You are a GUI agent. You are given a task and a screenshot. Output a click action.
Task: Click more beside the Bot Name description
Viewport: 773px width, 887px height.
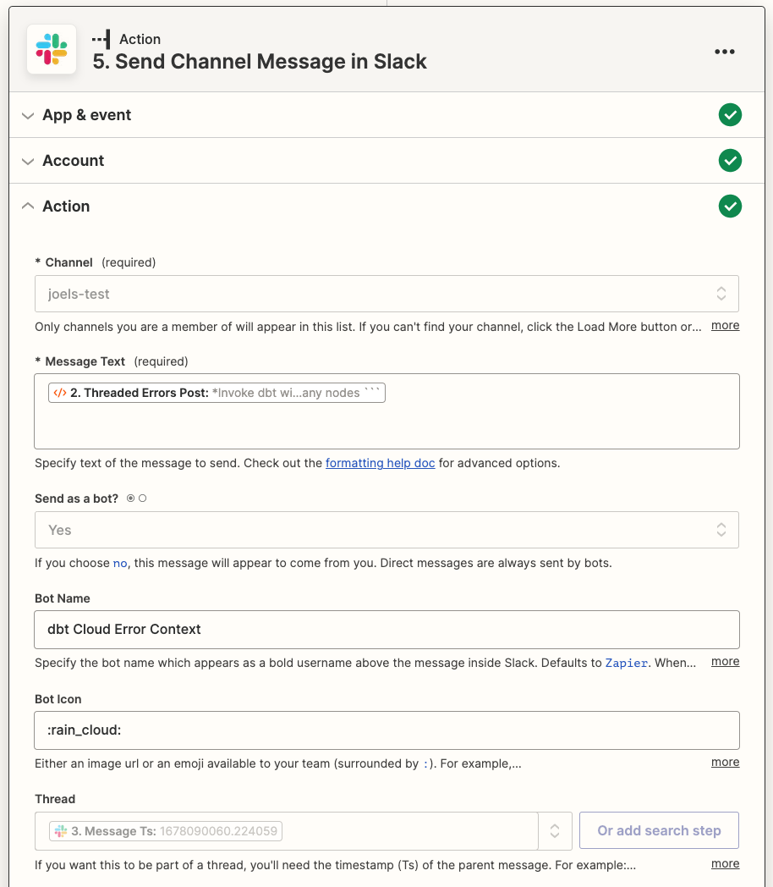(x=725, y=661)
